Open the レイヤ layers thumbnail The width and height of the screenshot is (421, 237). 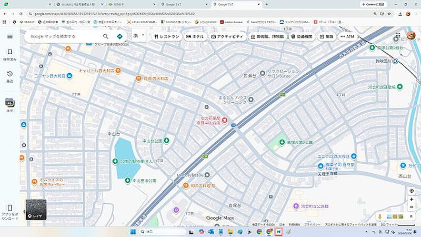pyautogui.click(x=36, y=210)
